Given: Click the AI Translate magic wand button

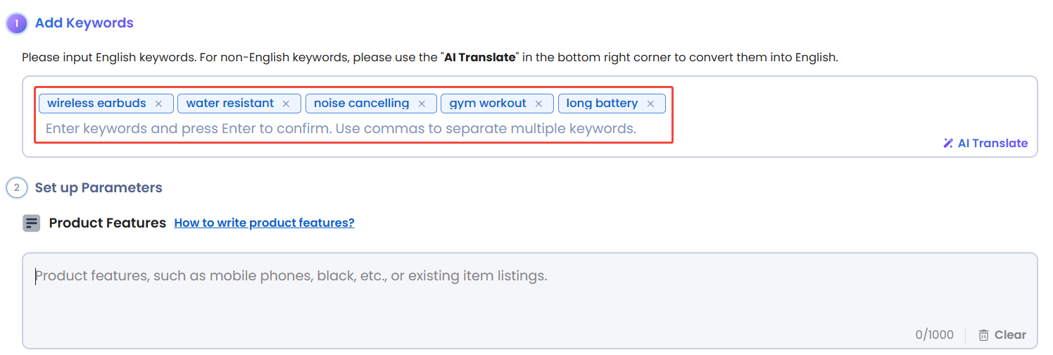Looking at the screenshot, I should click(x=985, y=143).
